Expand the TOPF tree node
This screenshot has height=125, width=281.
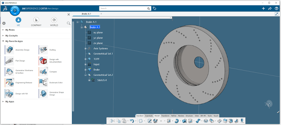click(x=85, y=59)
